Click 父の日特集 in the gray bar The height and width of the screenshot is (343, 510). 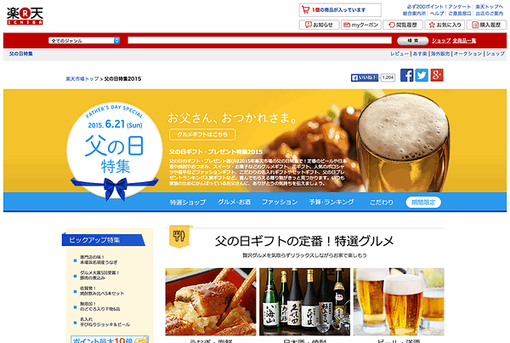click(x=20, y=54)
